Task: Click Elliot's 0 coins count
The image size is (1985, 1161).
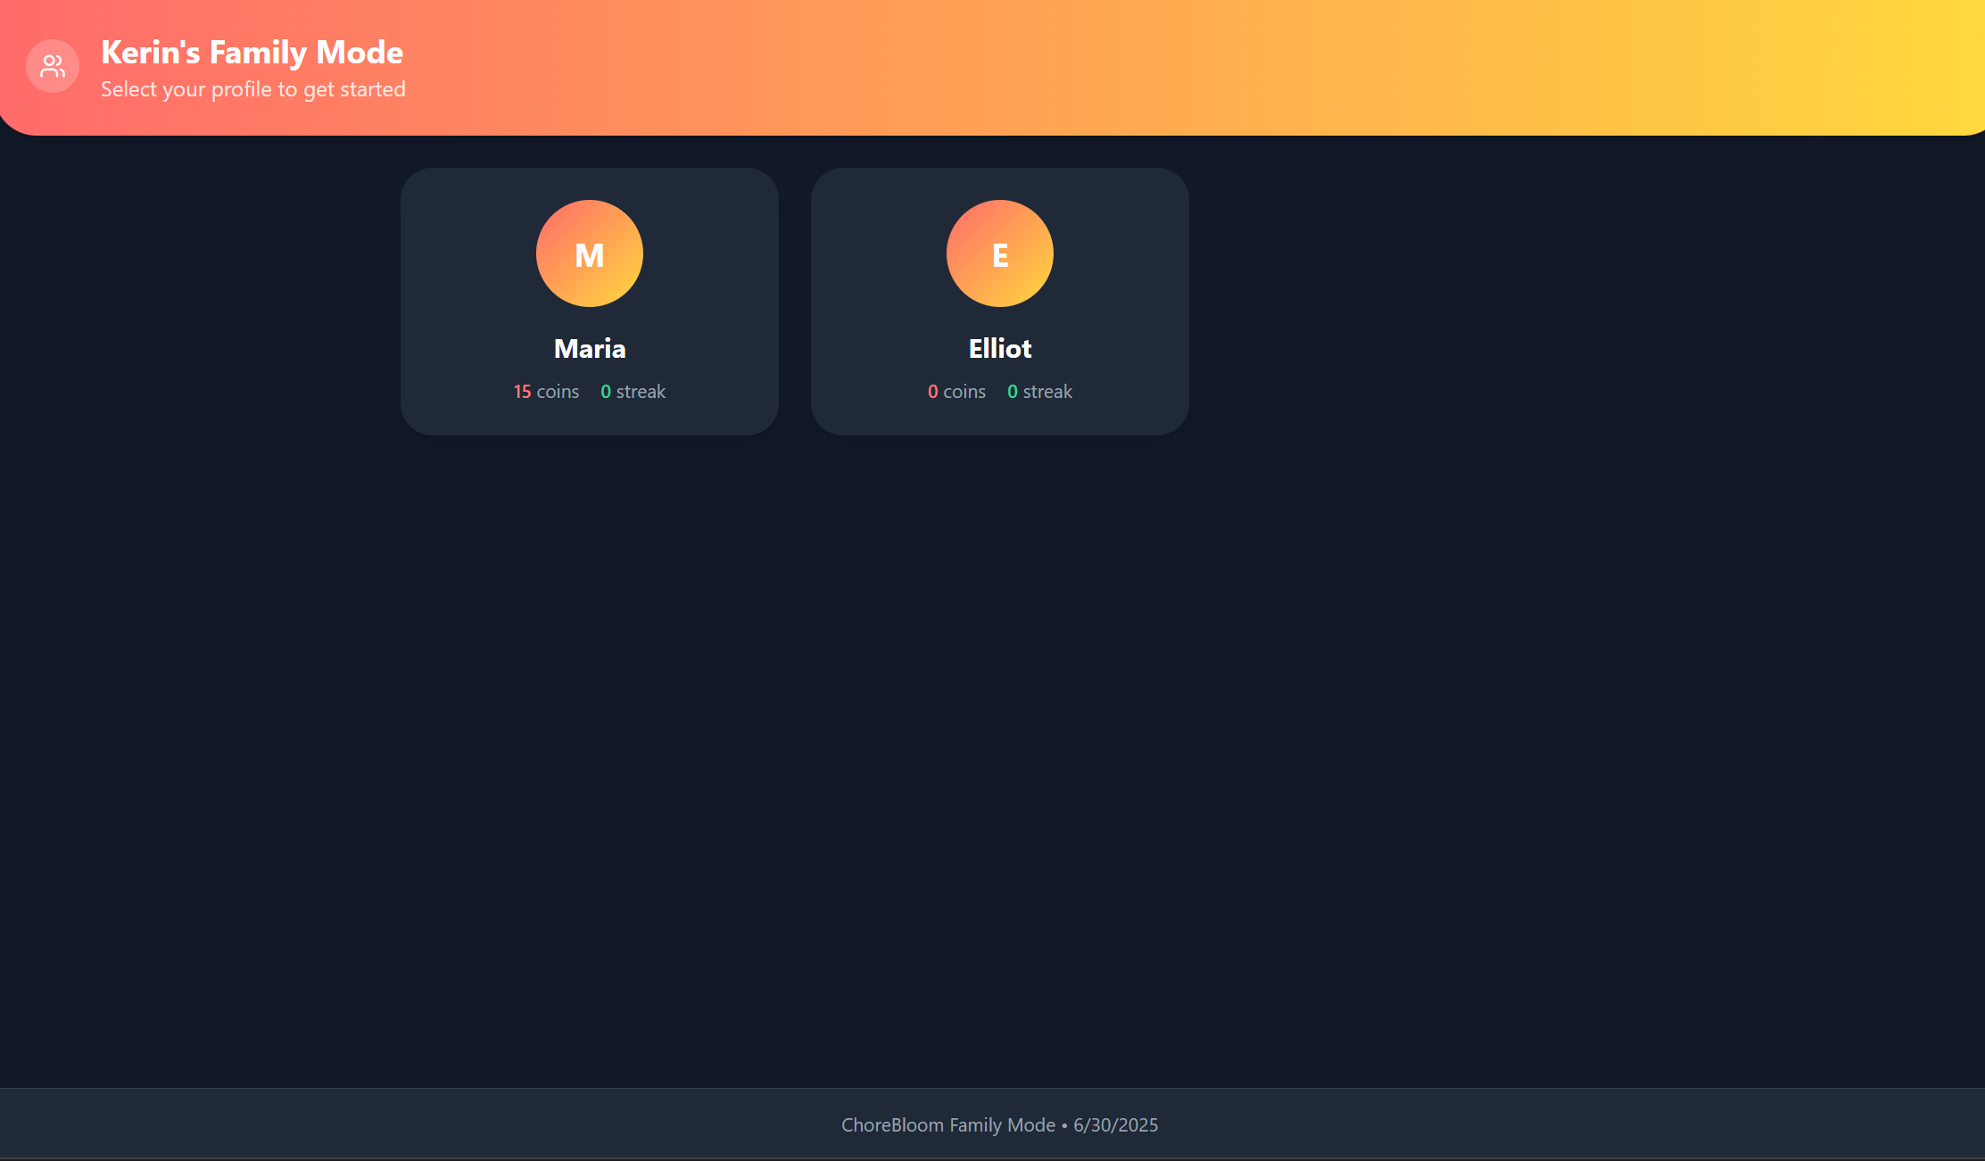Action: click(x=933, y=392)
